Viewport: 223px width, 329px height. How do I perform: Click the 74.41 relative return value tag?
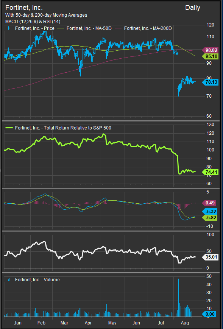click(210, 173)
